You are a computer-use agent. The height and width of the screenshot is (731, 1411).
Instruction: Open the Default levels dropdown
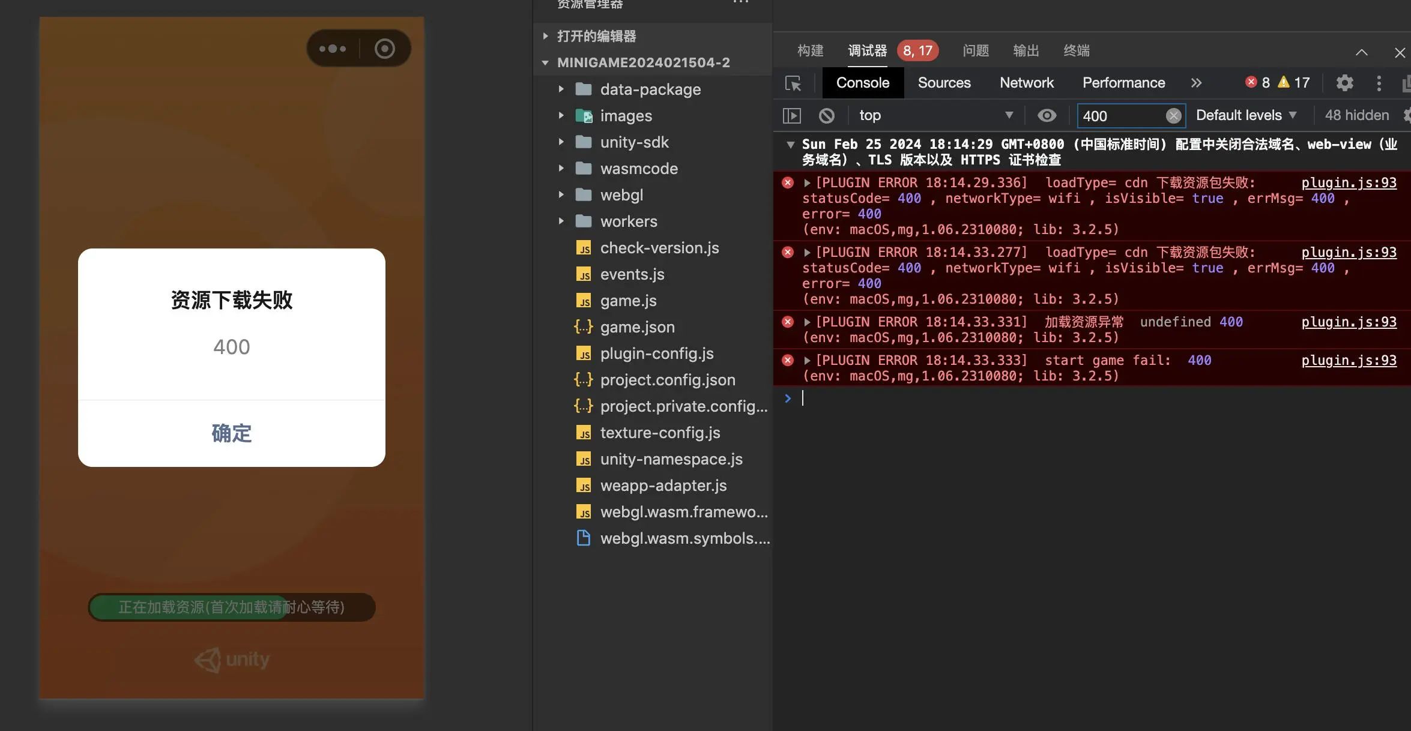[x=1246, y=115]
